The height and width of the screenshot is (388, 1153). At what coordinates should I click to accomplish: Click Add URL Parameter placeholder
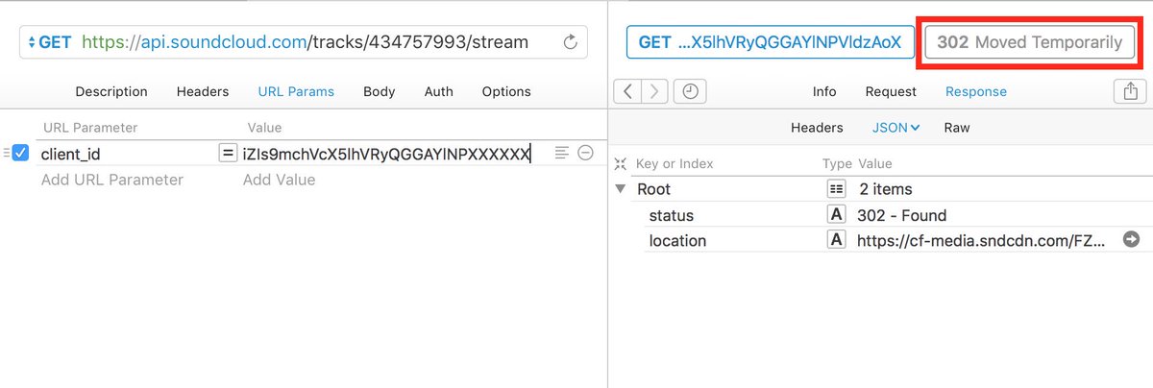(x=112, y=180)
